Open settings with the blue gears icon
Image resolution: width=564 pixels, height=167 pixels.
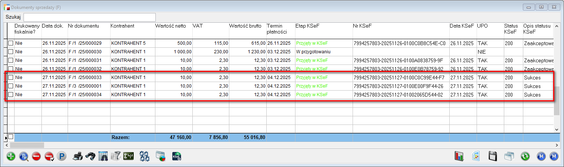point(144,156)
